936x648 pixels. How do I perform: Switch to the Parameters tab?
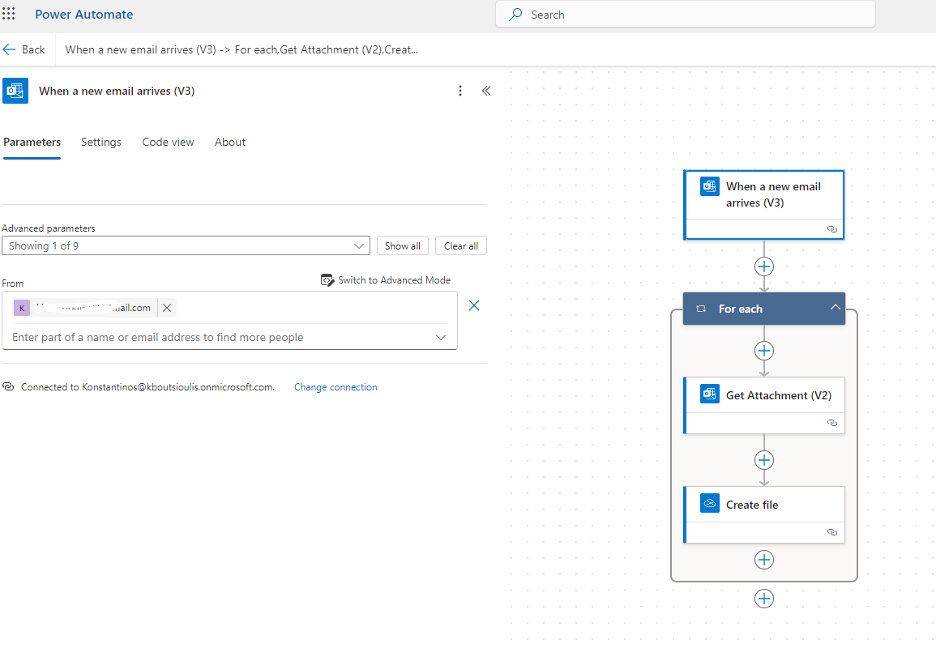click(x=32, y=142)
